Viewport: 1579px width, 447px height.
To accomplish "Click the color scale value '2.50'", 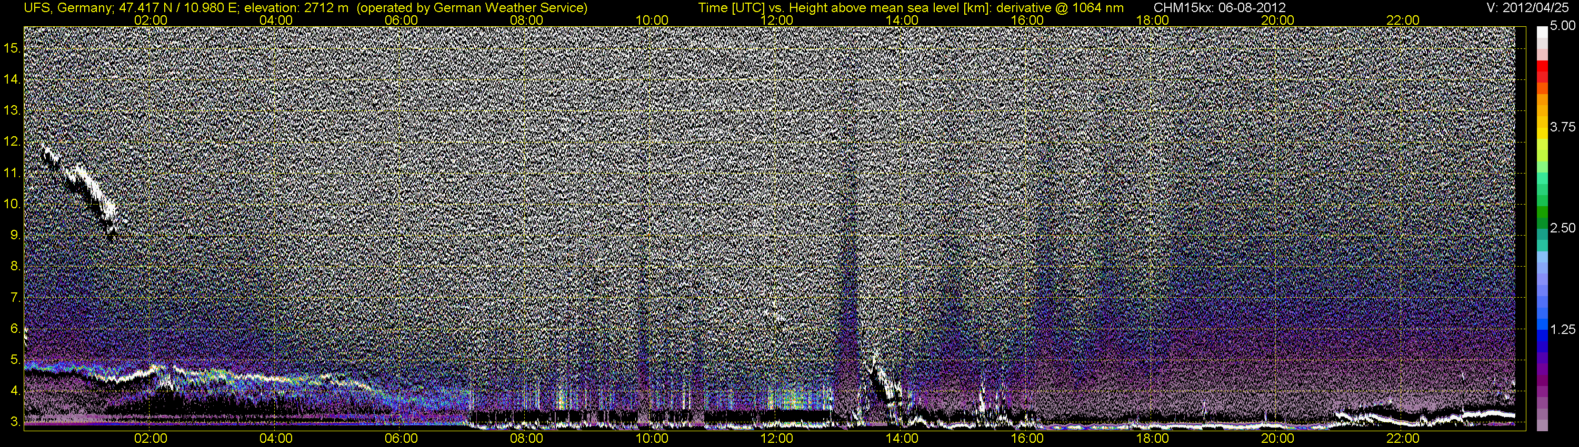I will pos(1563,228).
